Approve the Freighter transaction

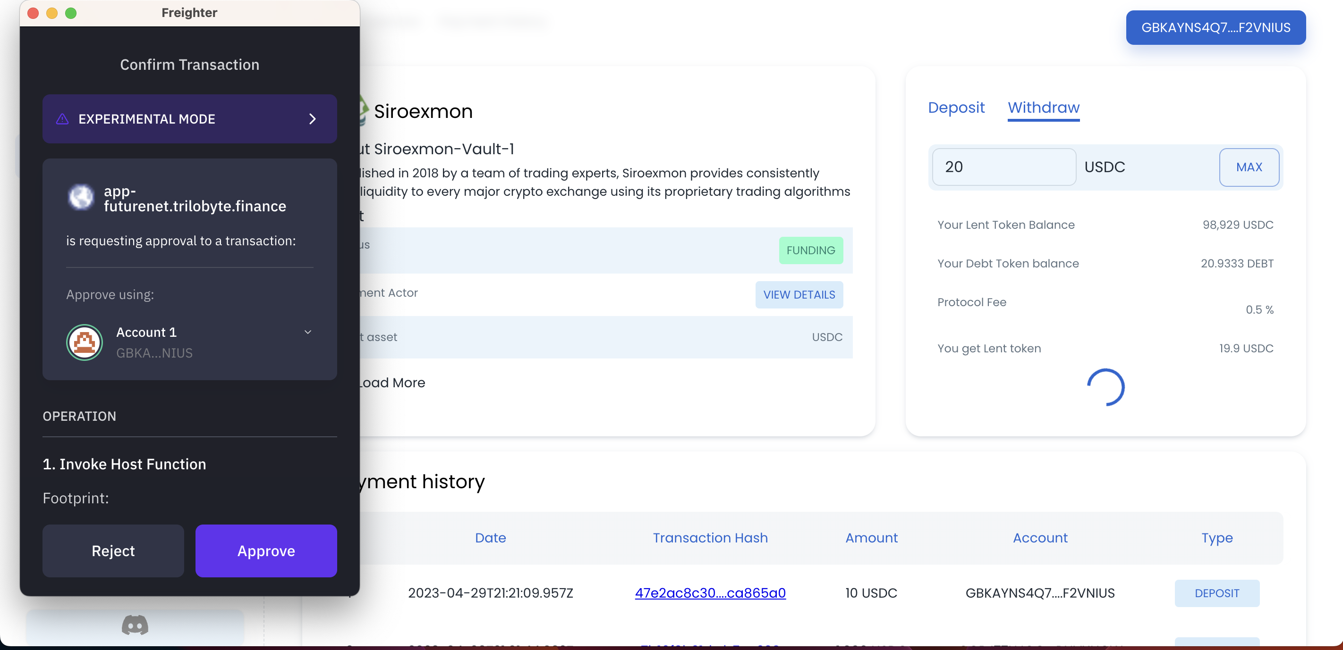tap(266, 550)
